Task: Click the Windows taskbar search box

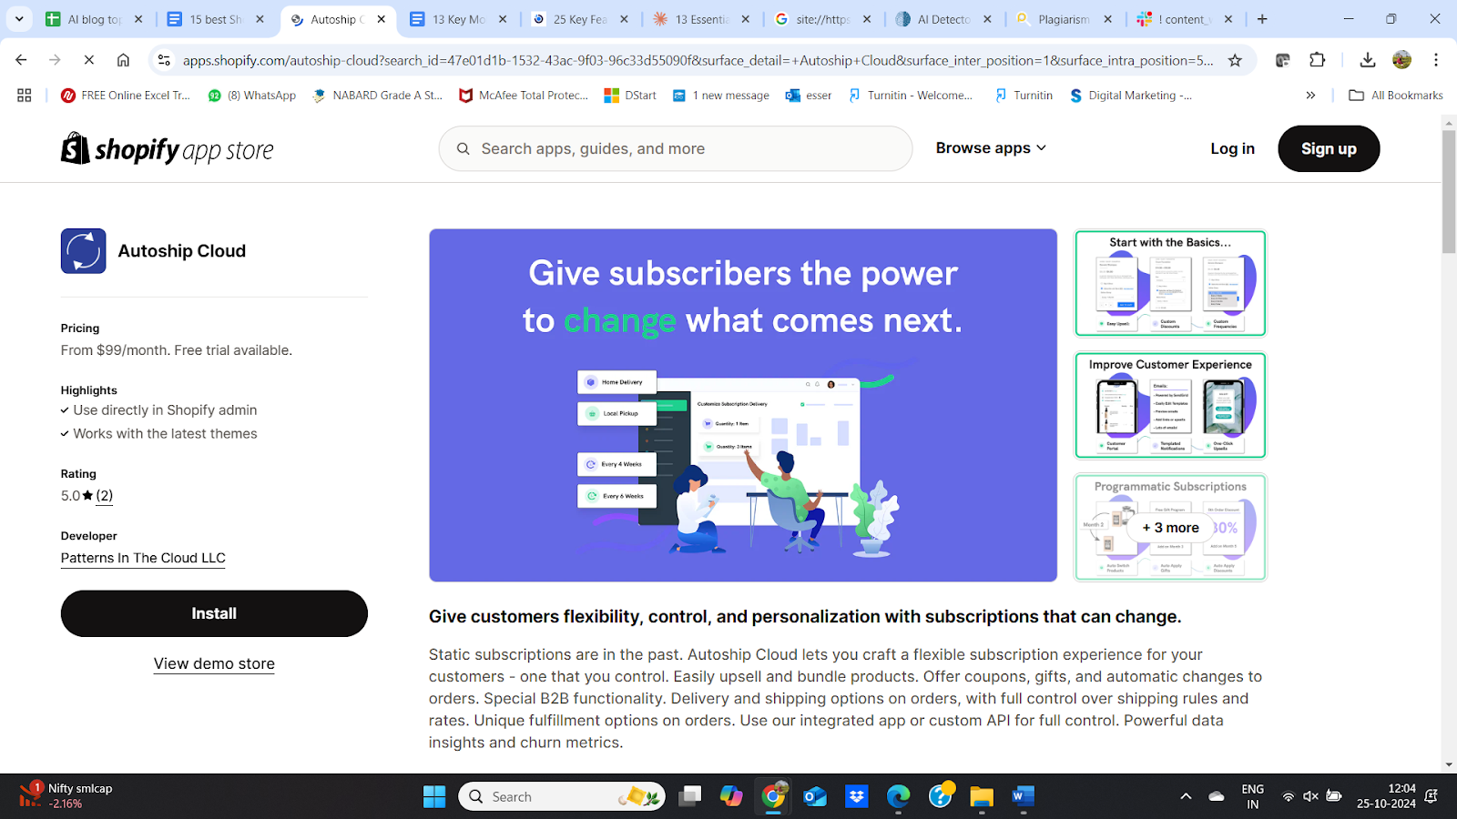Action: tap(562, 796)
